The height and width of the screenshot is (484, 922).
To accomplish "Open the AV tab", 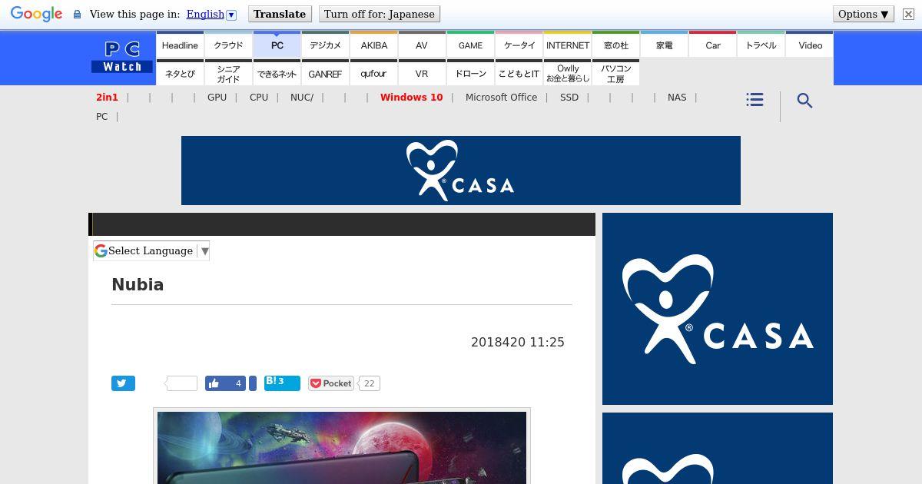I will pyautogui.click(x=422, y=45).
